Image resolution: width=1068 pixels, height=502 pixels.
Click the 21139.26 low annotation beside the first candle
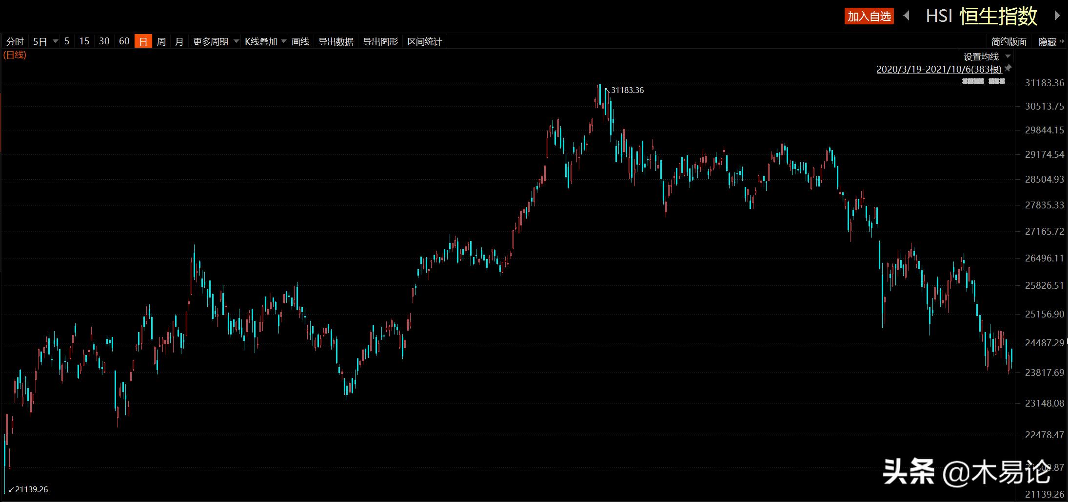(32, 489)
